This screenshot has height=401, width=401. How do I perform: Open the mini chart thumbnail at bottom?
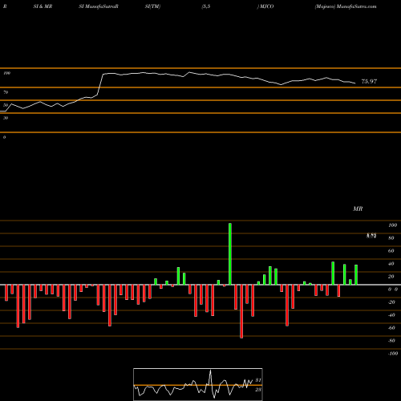(x=198, y=384)
